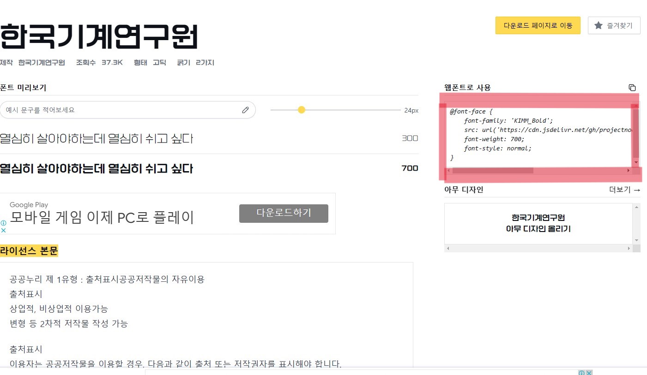The image size is (647, 375).
Task: Click the 제작 한국기계연구원 creator info
Action: pos(32,62)
